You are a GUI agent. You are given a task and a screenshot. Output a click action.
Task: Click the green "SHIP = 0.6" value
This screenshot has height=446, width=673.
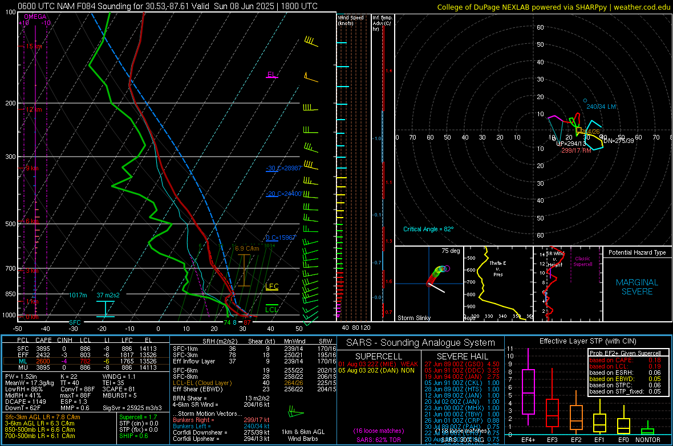[x=133, y=436]
